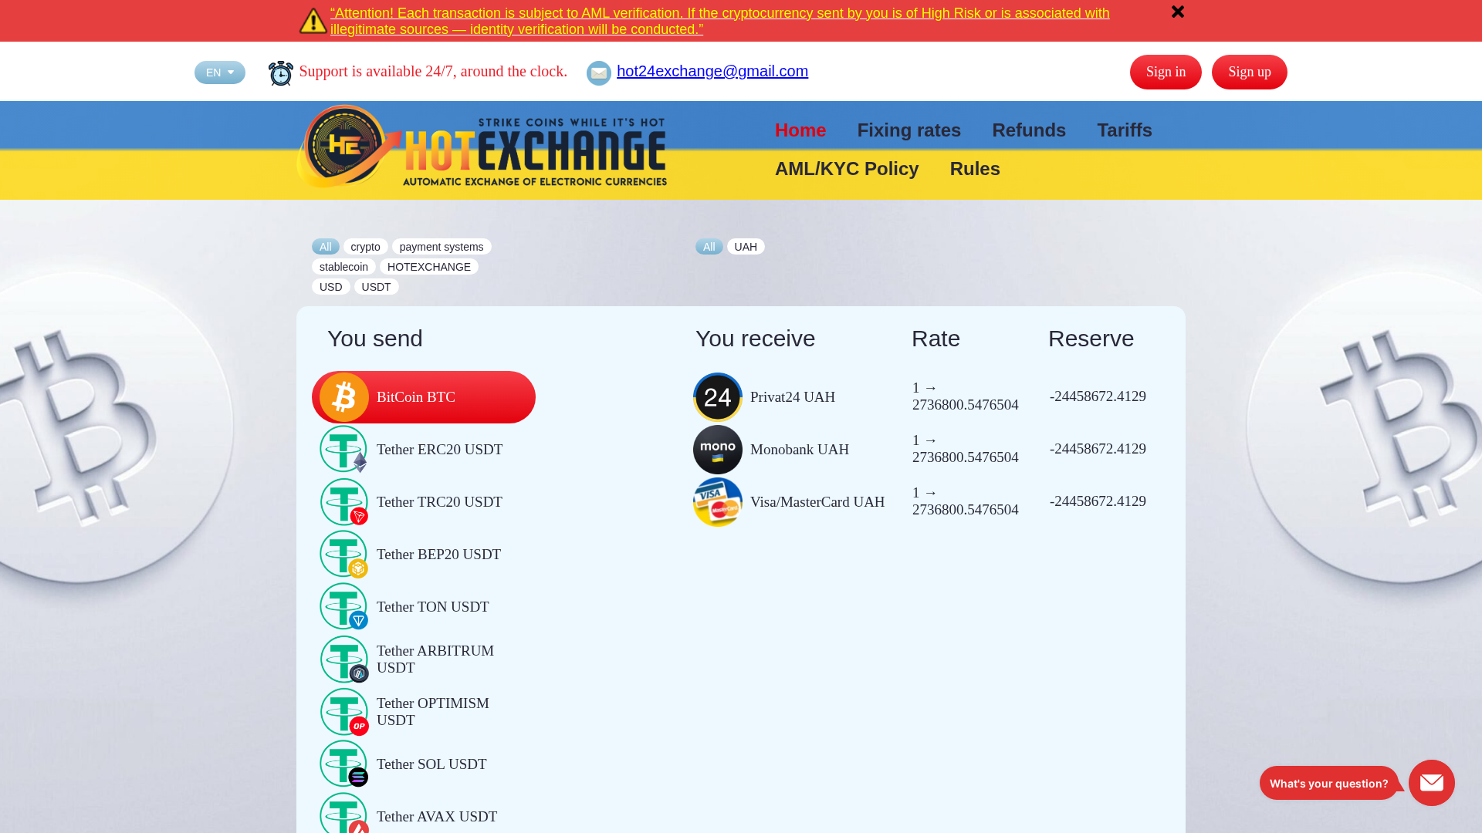Select Tether BEP20 USDT label

click(438, 555)
